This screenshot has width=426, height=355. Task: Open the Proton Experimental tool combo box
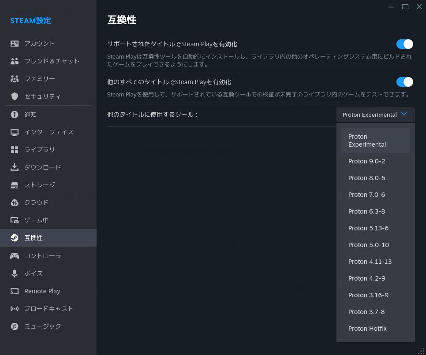click(375, 115)
